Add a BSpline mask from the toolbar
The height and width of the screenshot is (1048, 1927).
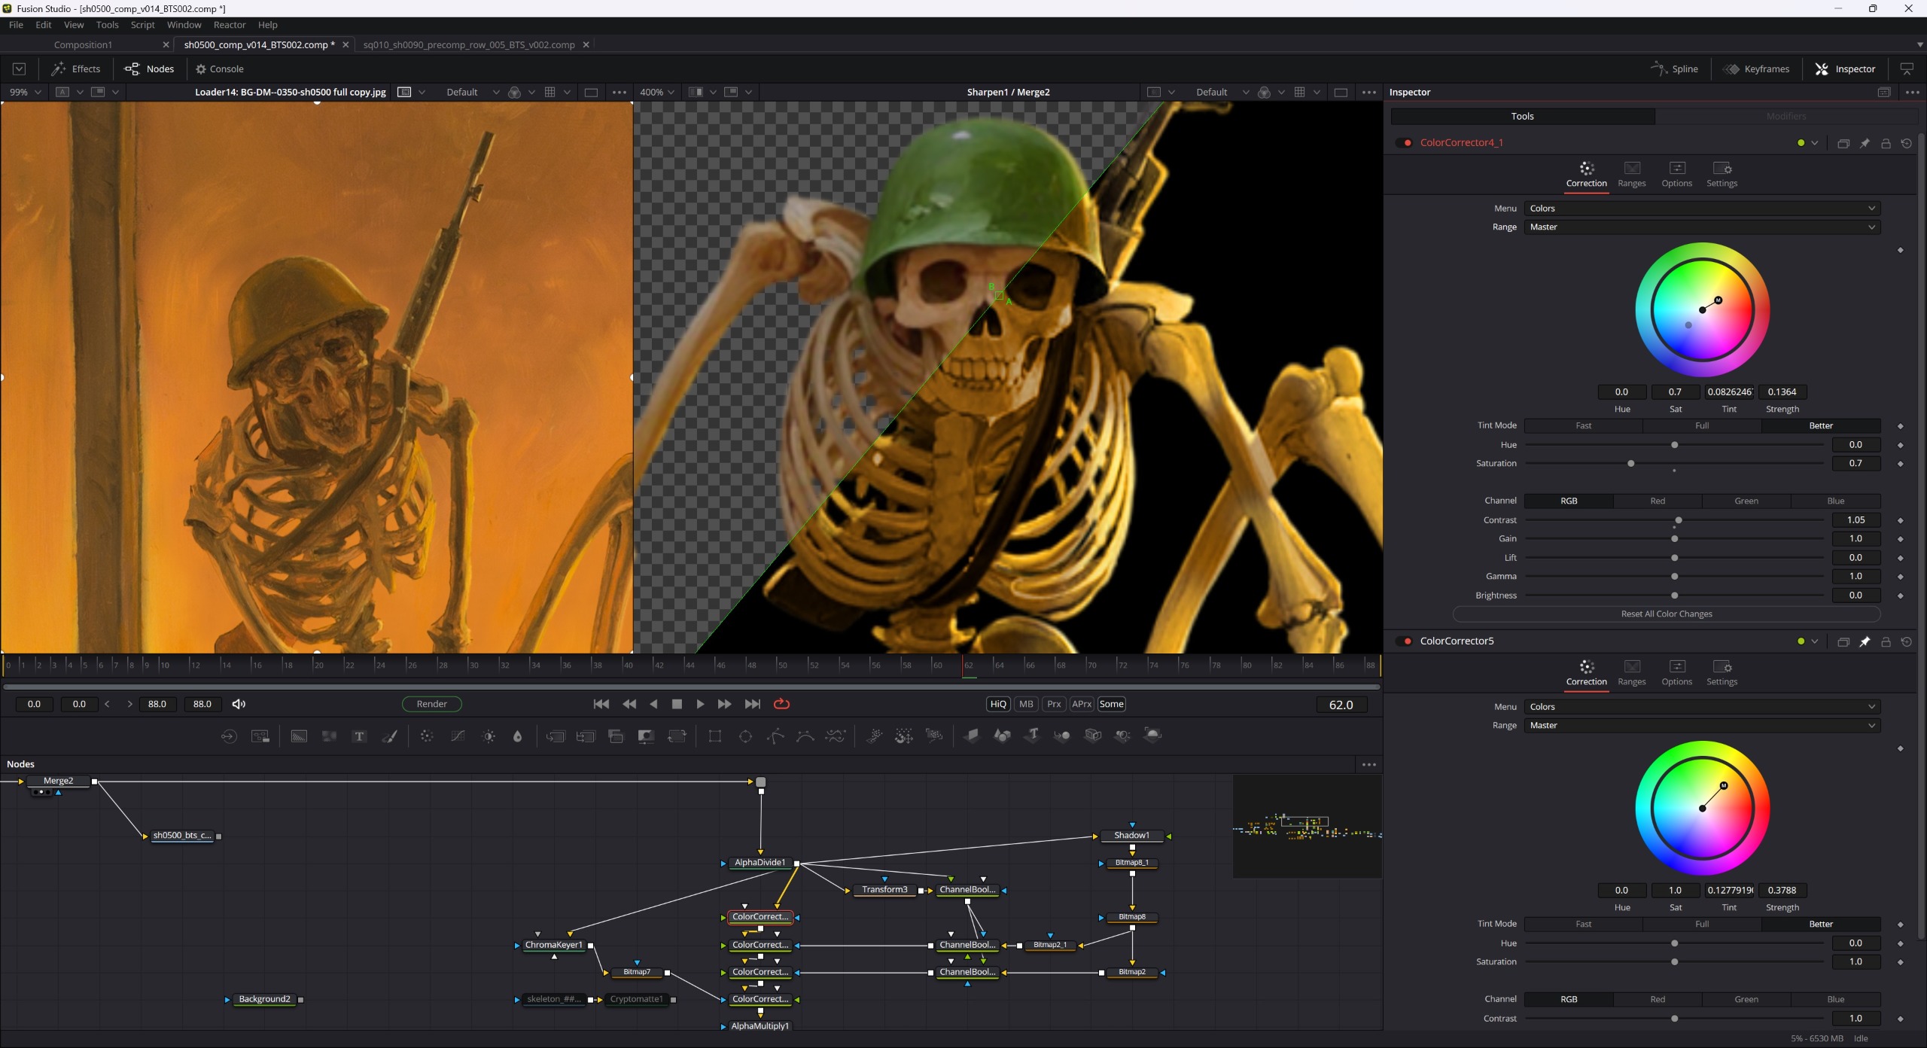[805, 736]
